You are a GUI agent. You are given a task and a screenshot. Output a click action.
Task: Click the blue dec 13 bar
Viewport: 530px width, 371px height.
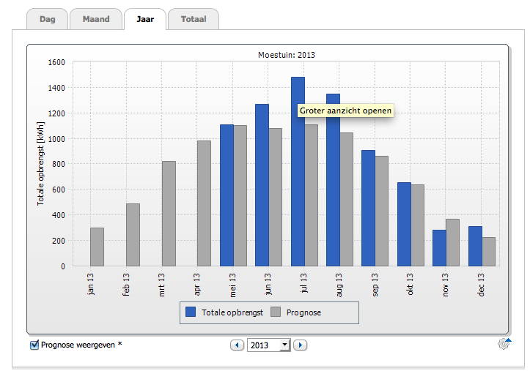(475, 246)
